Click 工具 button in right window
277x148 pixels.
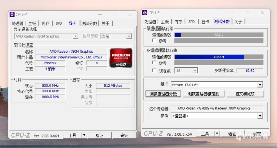(205, 134)
